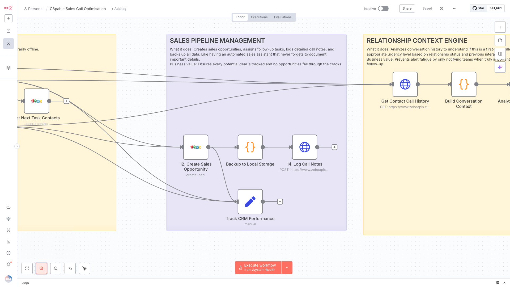Click the undo reset zoom button
This screenshot has width=510, height=287.
[70, 268]
